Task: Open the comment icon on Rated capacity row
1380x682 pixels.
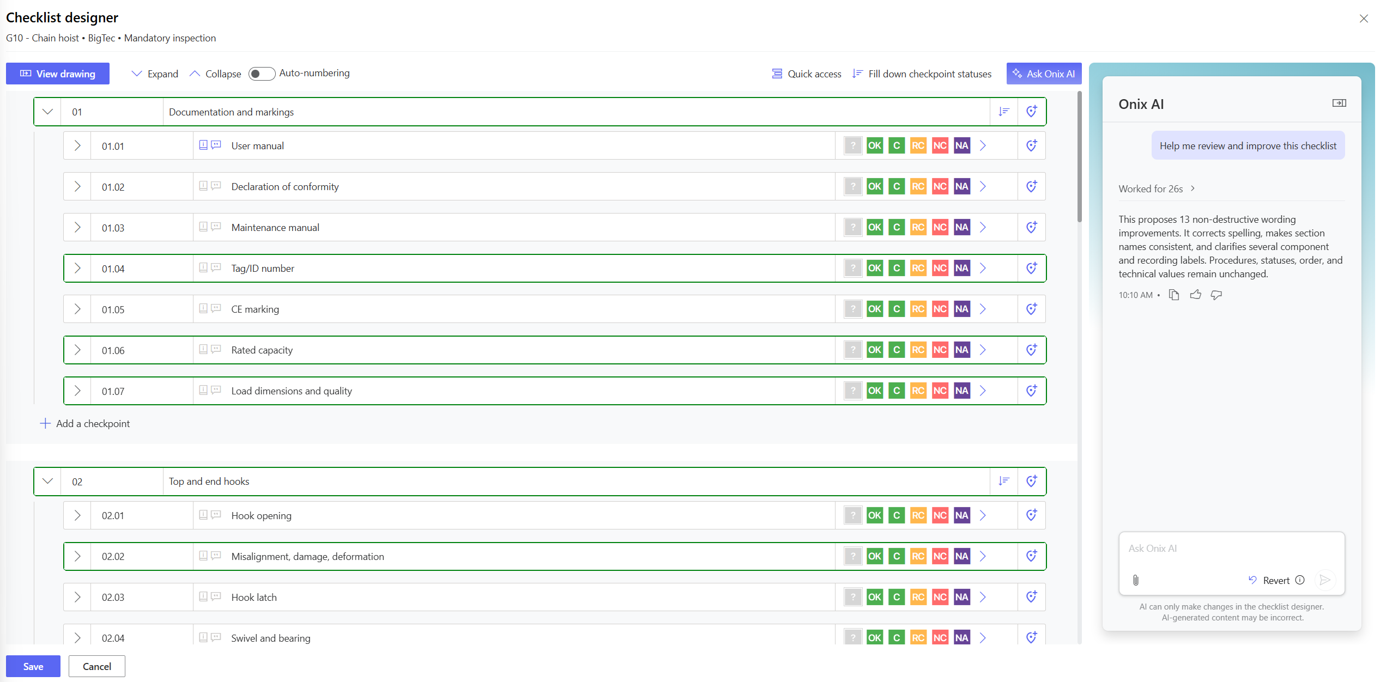Action: point(216,349)
